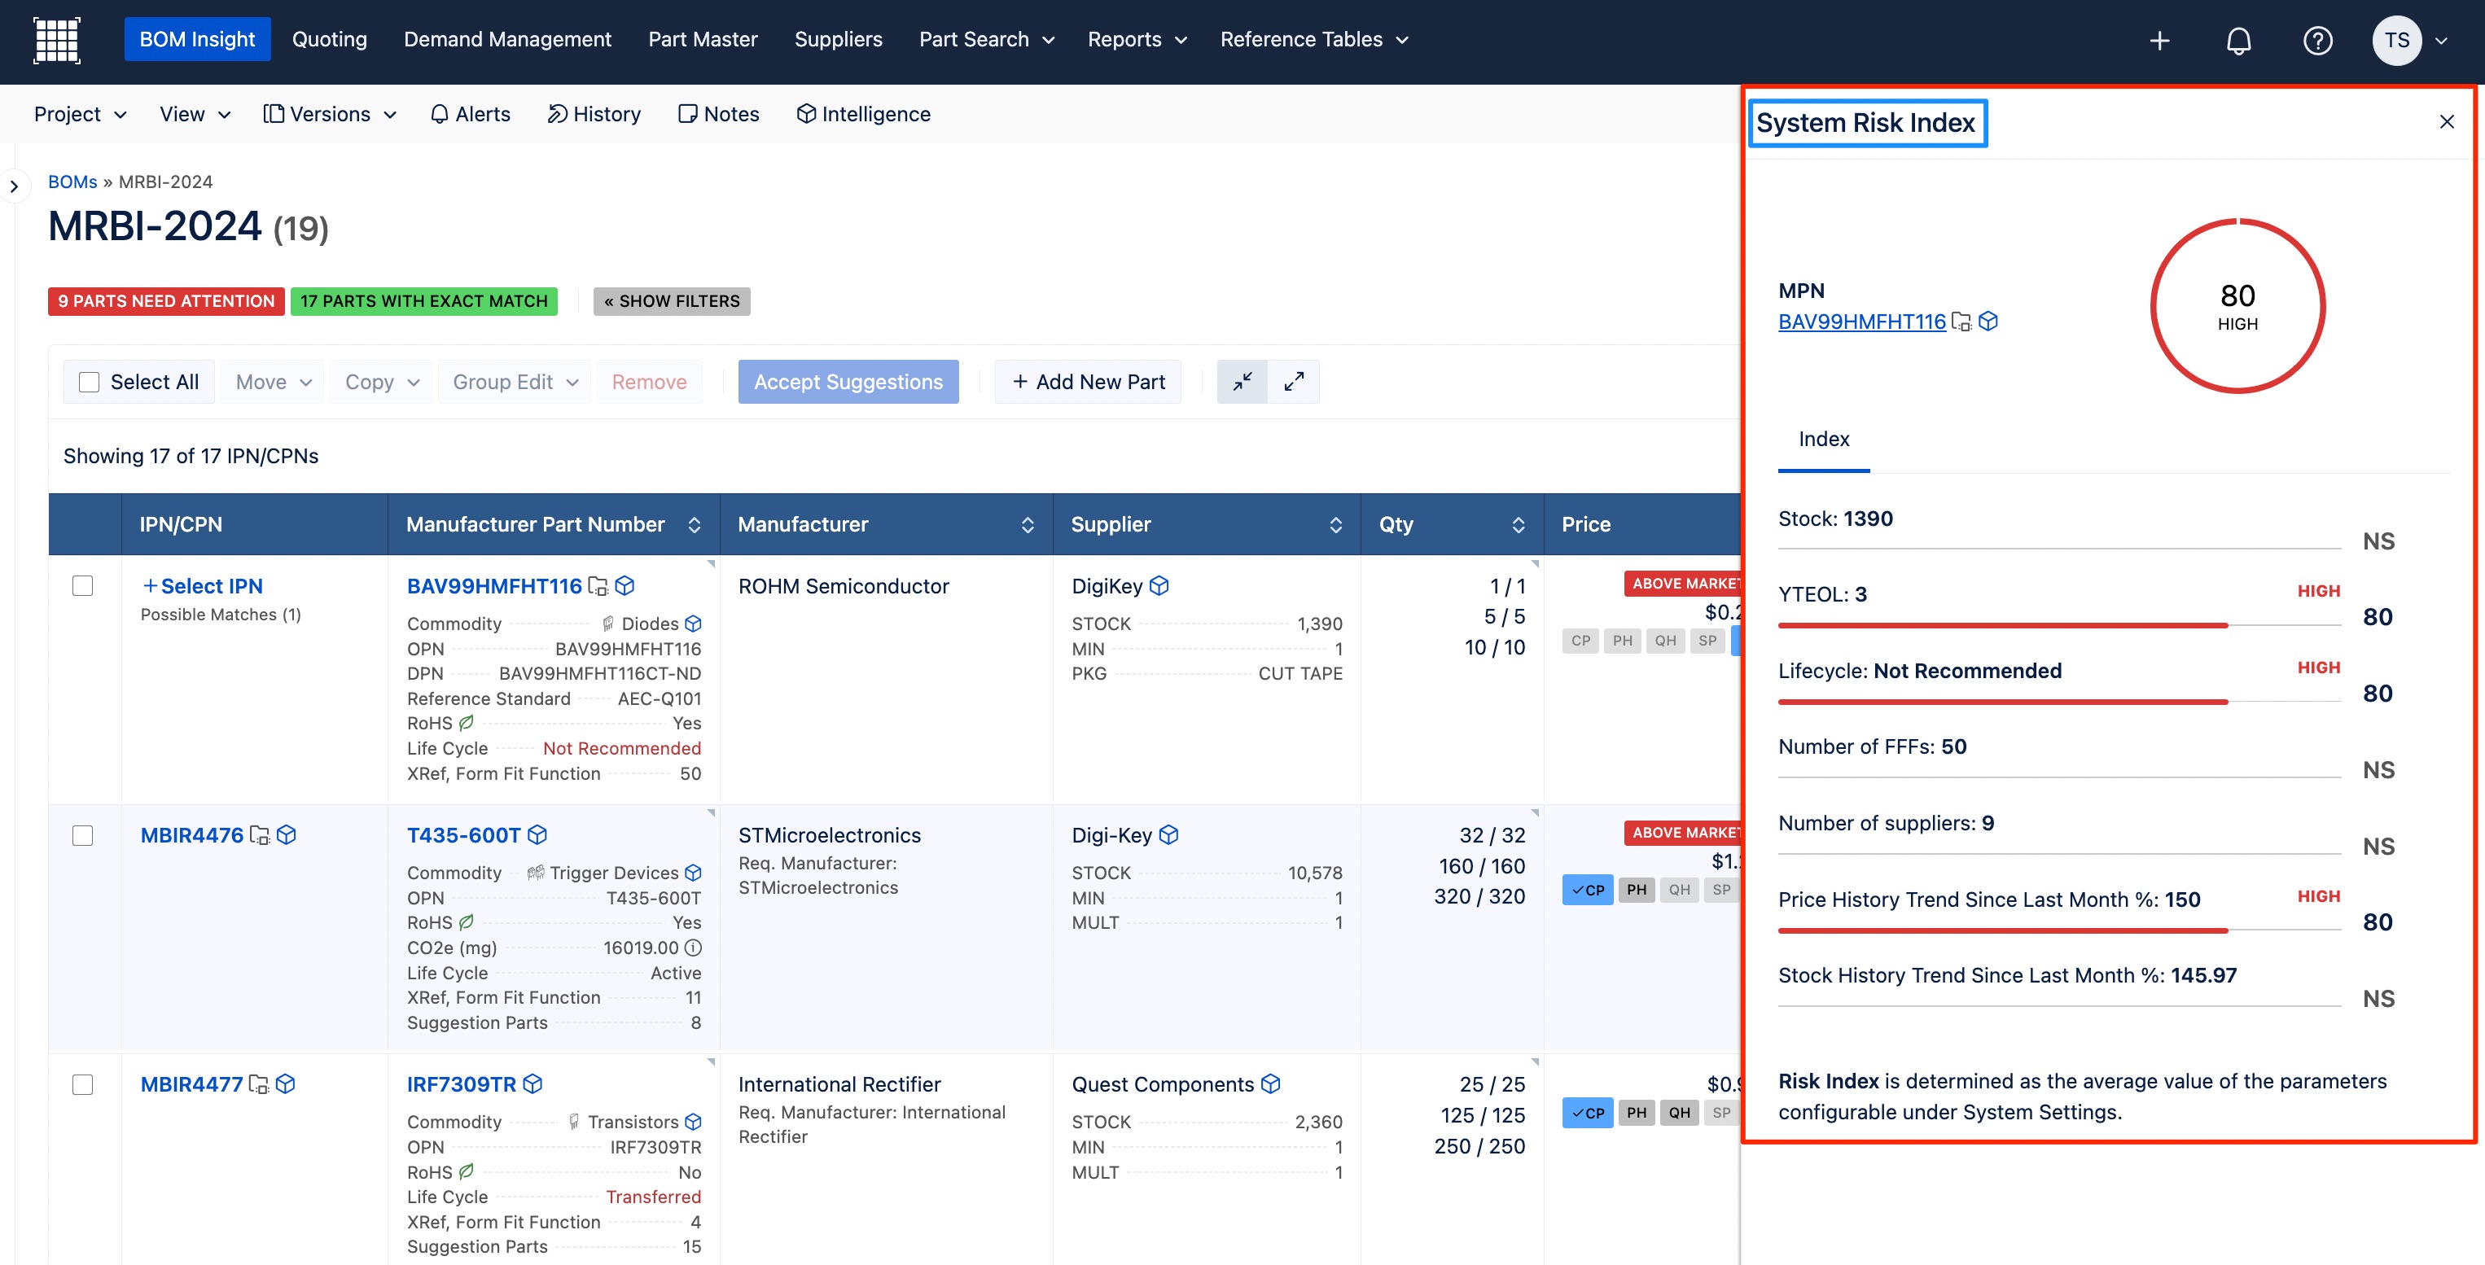This screenshot has height=1265, width=2485.
Task: Open Suppliers in top navigation
Action: pyautogui.click(x=839, y=40)
